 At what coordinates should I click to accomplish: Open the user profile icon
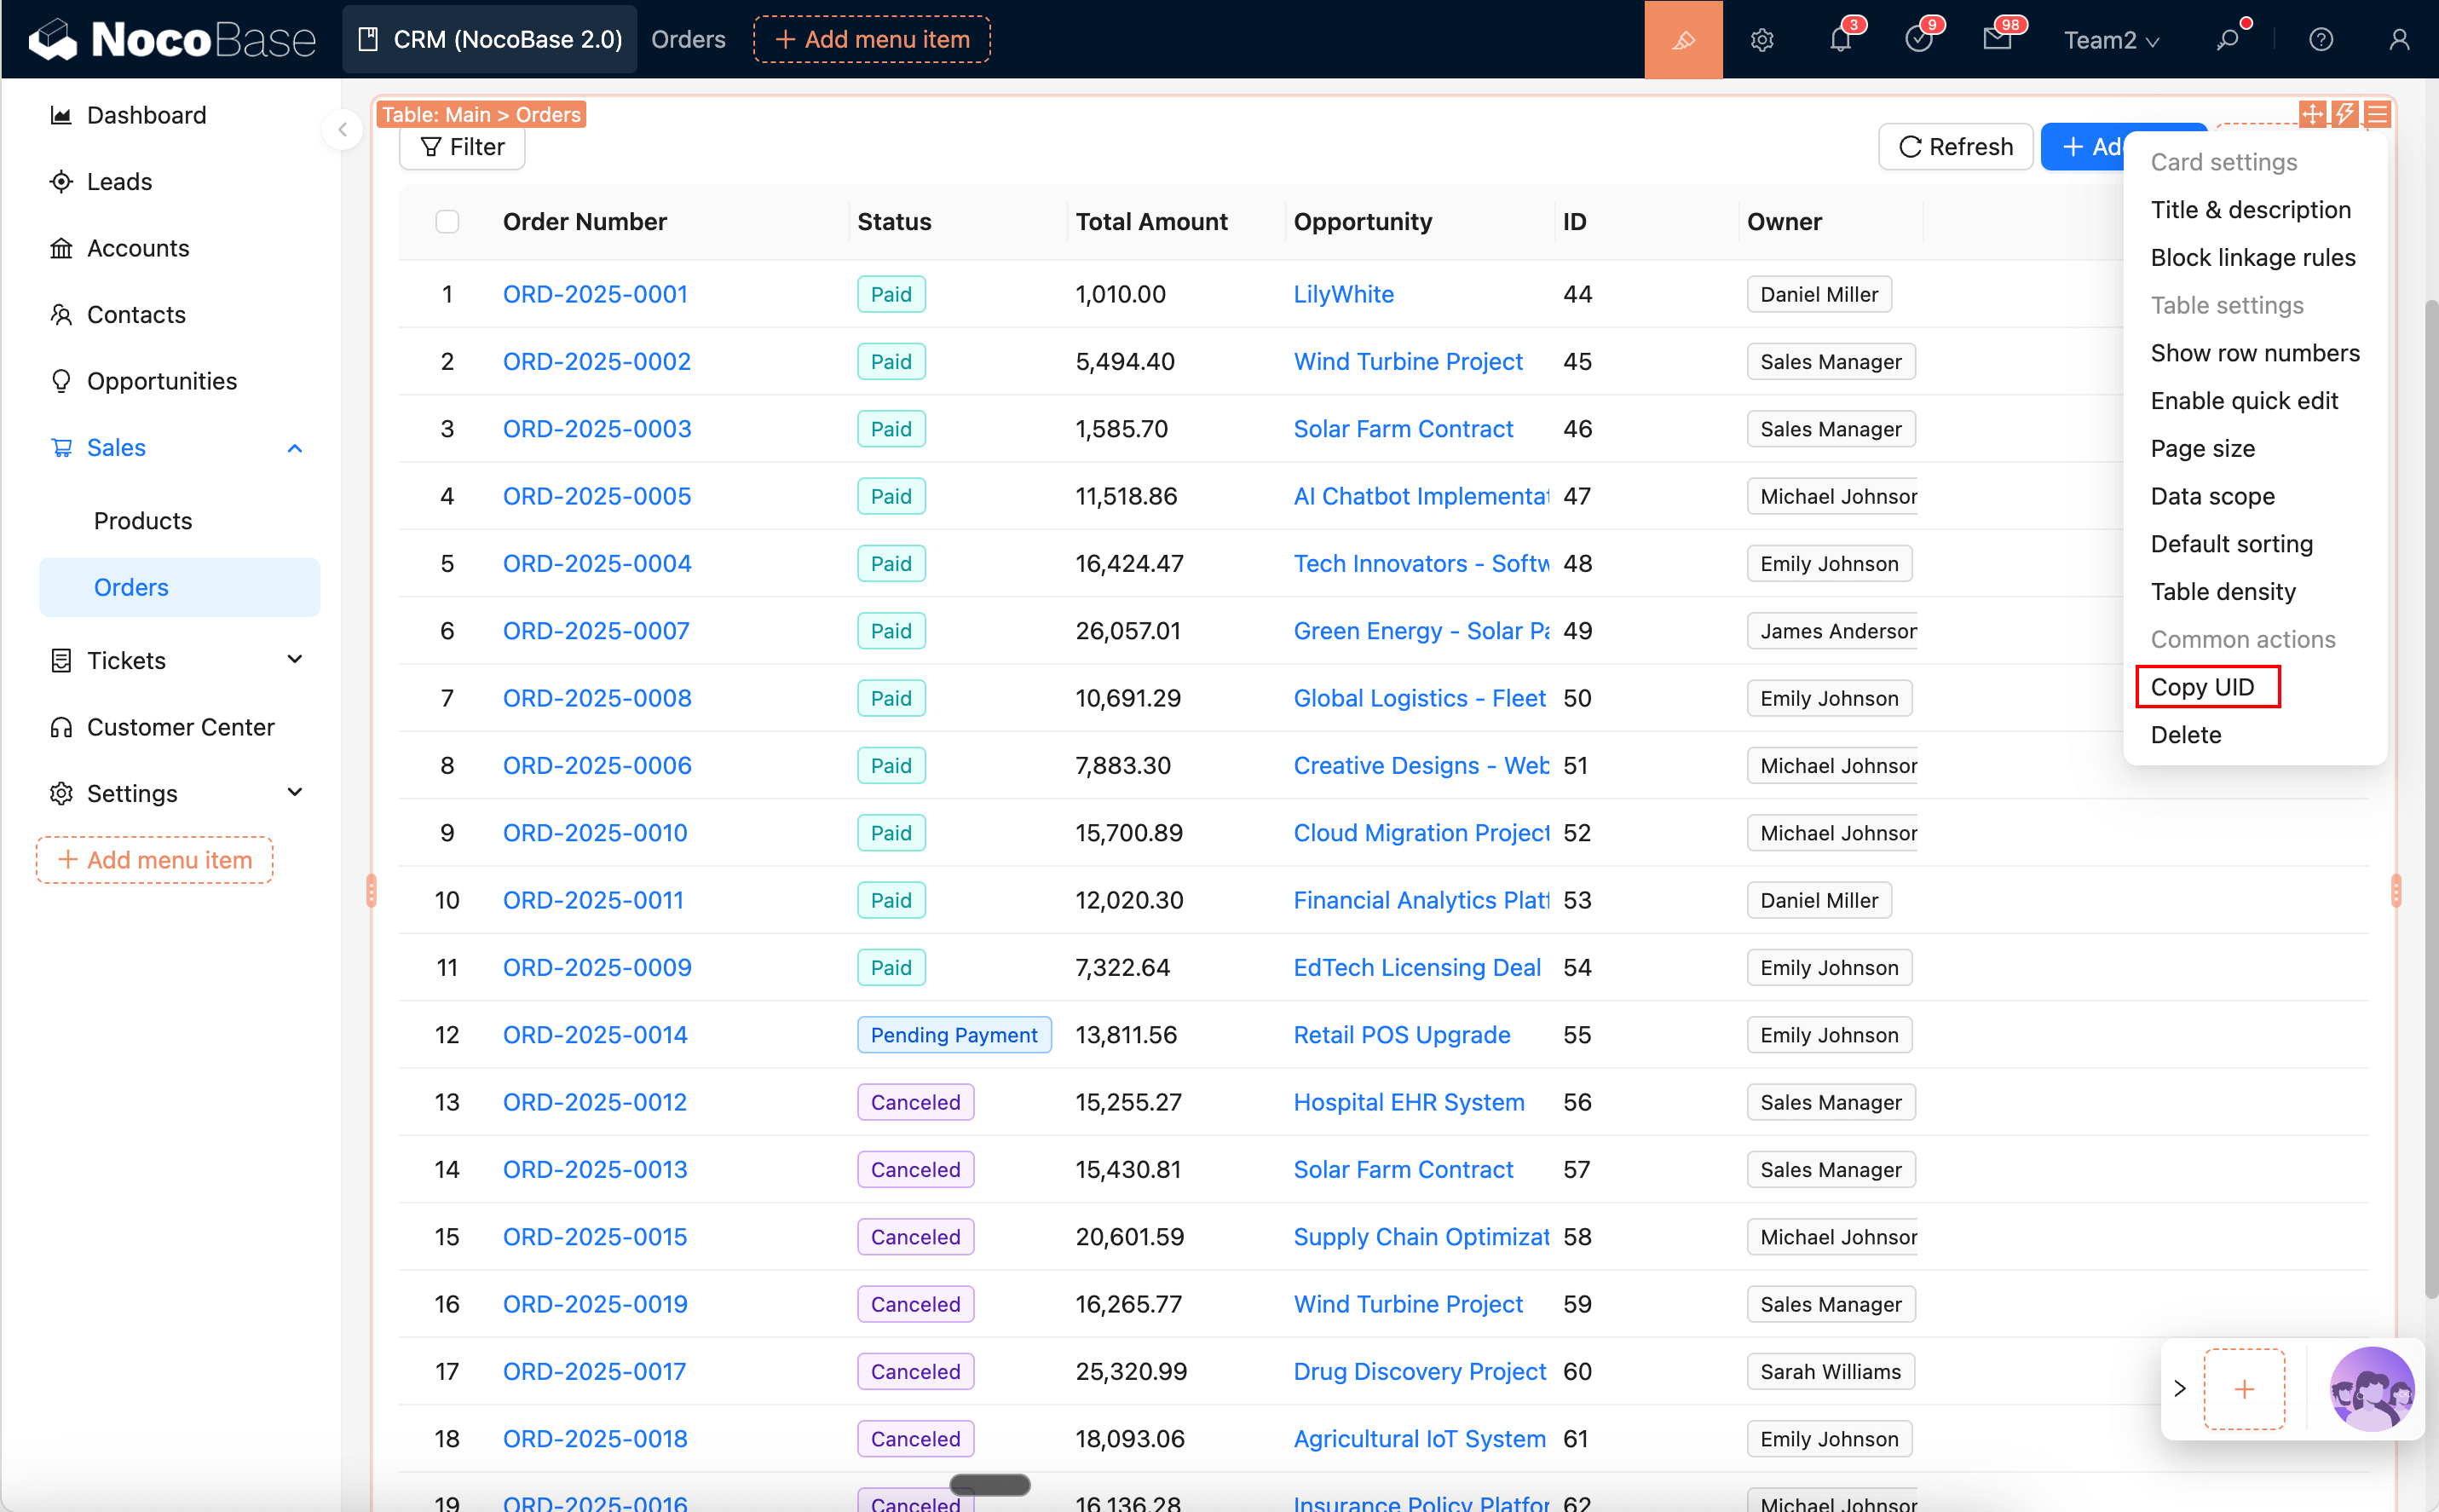[2398, 40]
